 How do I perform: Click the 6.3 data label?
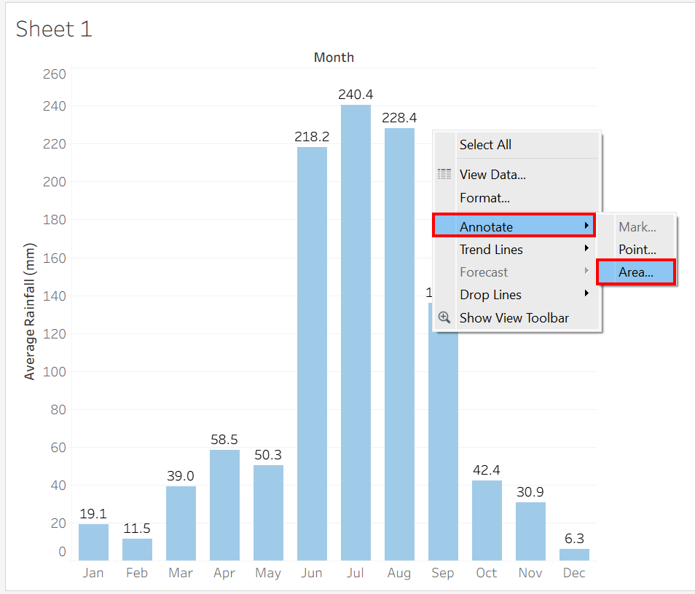(x=574, y=538)
